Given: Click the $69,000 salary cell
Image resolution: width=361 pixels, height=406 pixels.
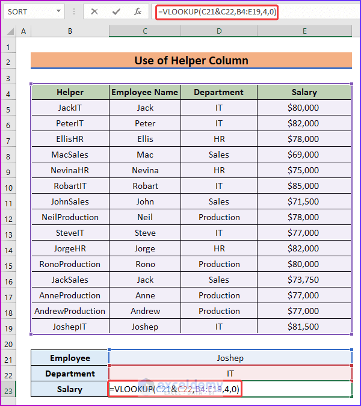Looking at the screenshot, I should pyautogui.click(x=304, y=155).
